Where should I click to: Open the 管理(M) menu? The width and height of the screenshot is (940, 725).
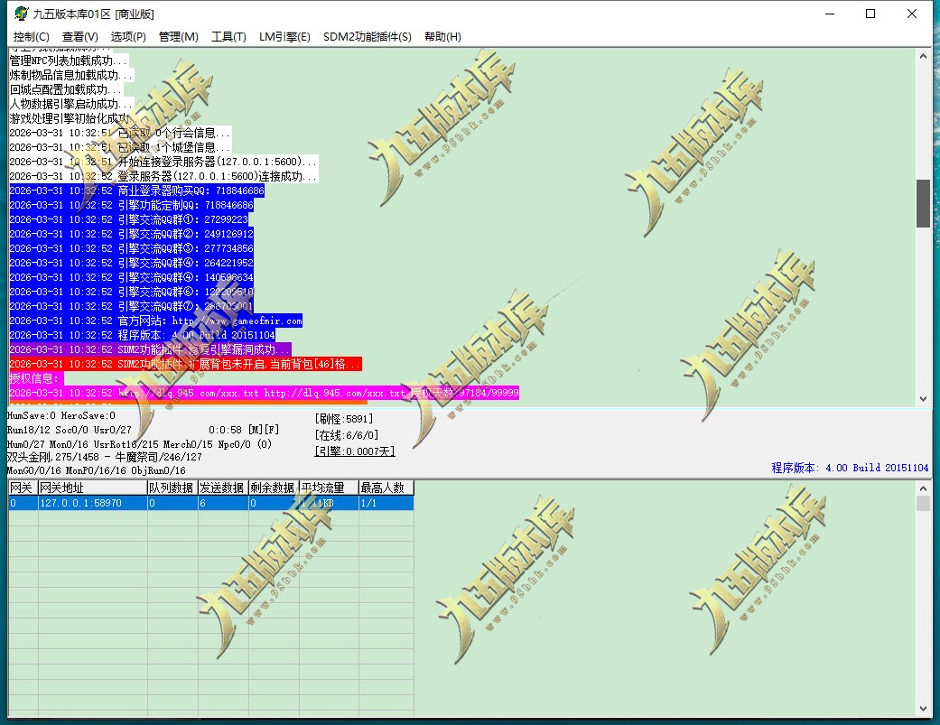[x=178, y=36]
